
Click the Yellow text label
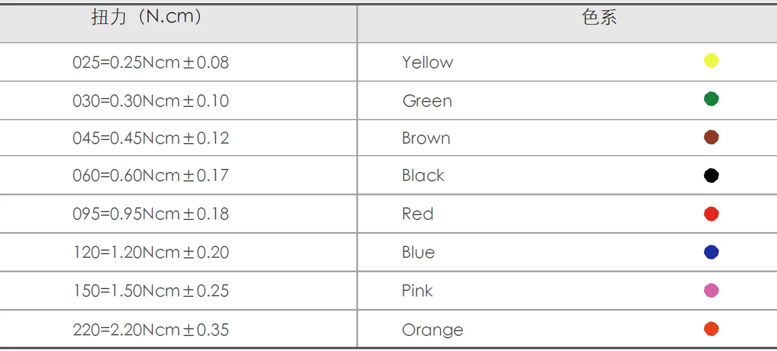coord(427,63)
